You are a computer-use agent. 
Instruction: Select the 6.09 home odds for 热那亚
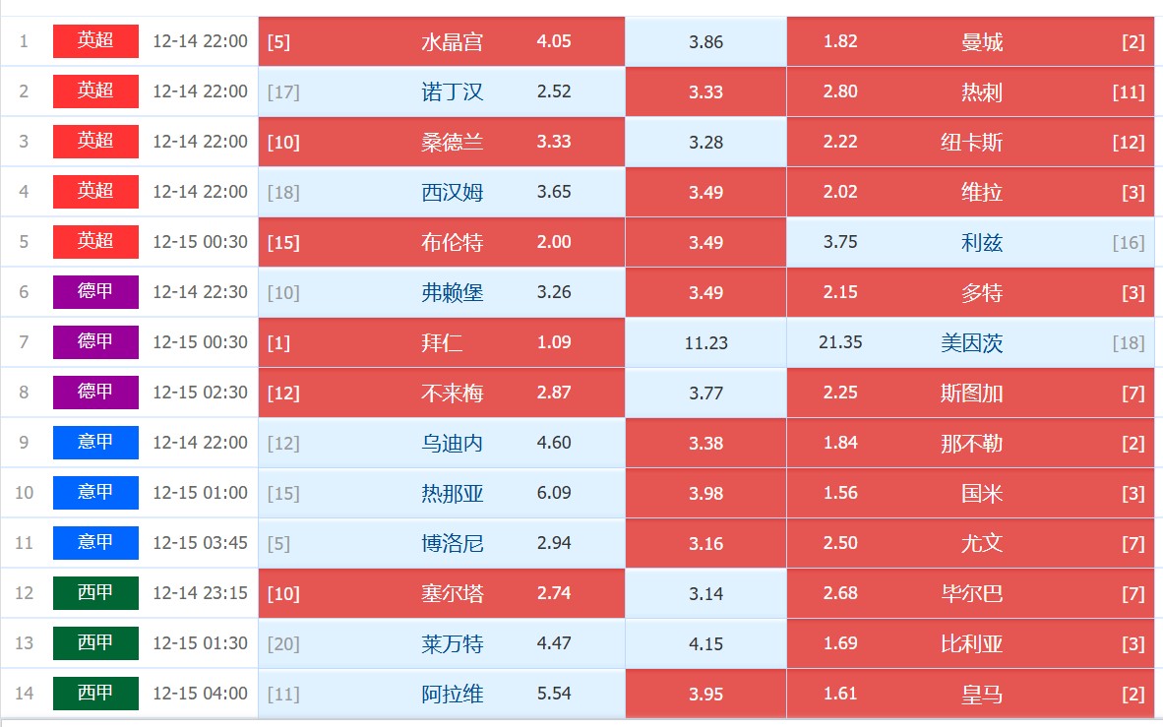(x=554, y=493)
